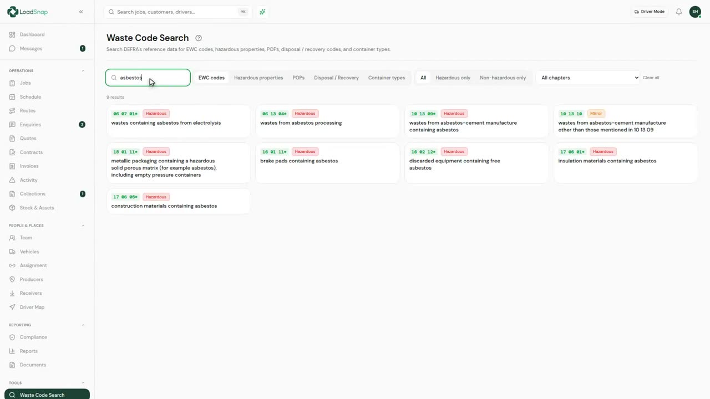Go to Vehicles via truck icon
Image resolution: width=710 pixels, height=399 pixels.
(12, 252)
